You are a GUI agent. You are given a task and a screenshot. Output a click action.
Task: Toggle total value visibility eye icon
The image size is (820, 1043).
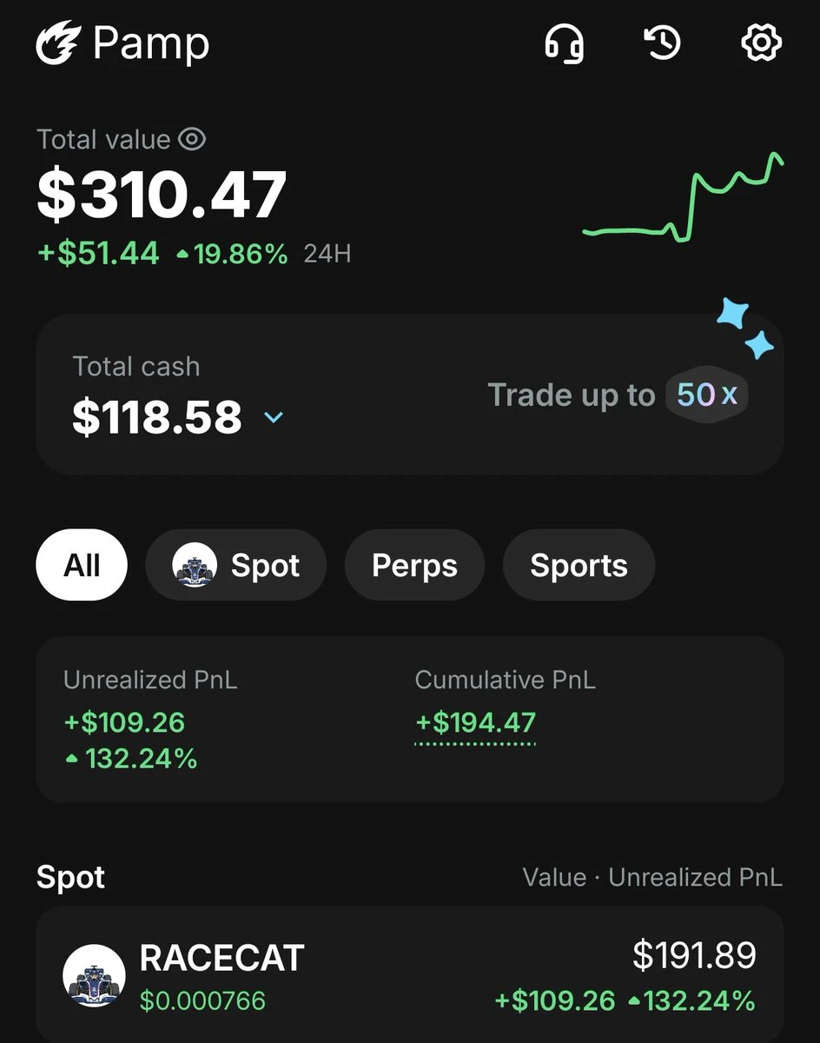[192, 139]
